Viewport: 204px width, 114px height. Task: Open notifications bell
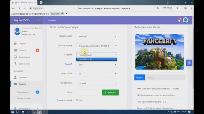[179, 20]
